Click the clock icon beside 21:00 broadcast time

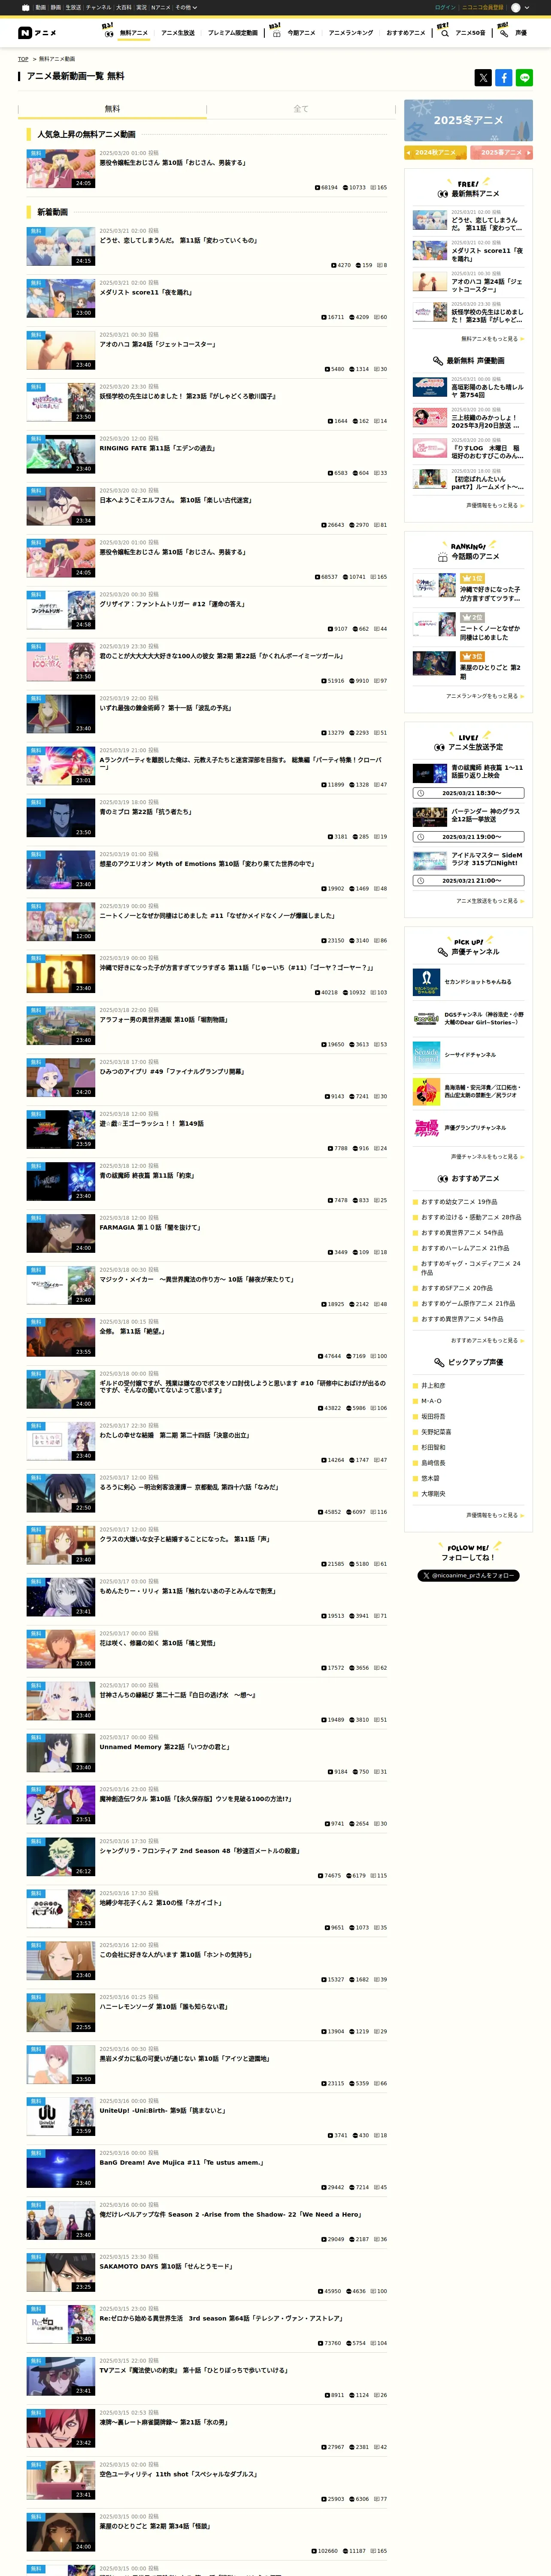click(x=420, y=881)
